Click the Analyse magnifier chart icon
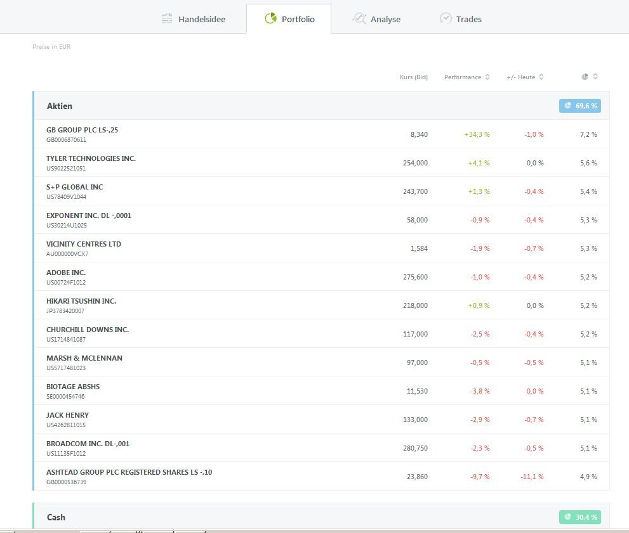Screen dimensions: 629x533 [359, 18]
